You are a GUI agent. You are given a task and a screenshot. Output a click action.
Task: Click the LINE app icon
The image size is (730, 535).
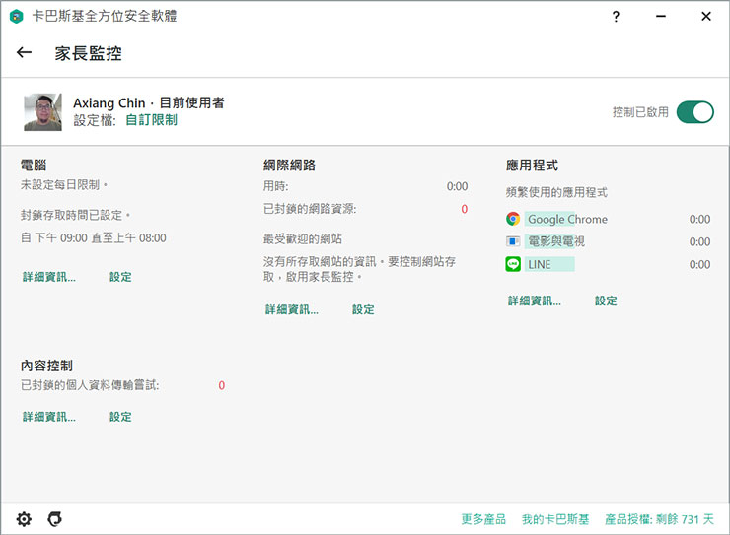(x=513, y=264)
